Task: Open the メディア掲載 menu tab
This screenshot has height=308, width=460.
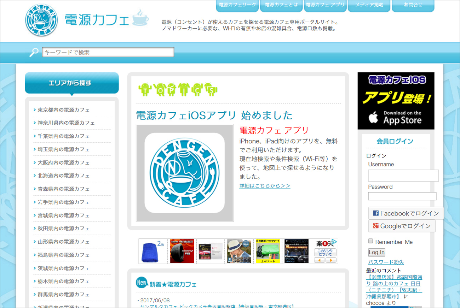Action: pos(369,5)
